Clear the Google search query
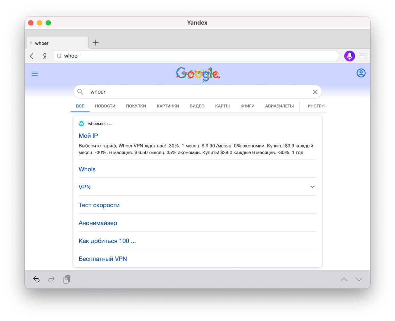 point(315,92)
